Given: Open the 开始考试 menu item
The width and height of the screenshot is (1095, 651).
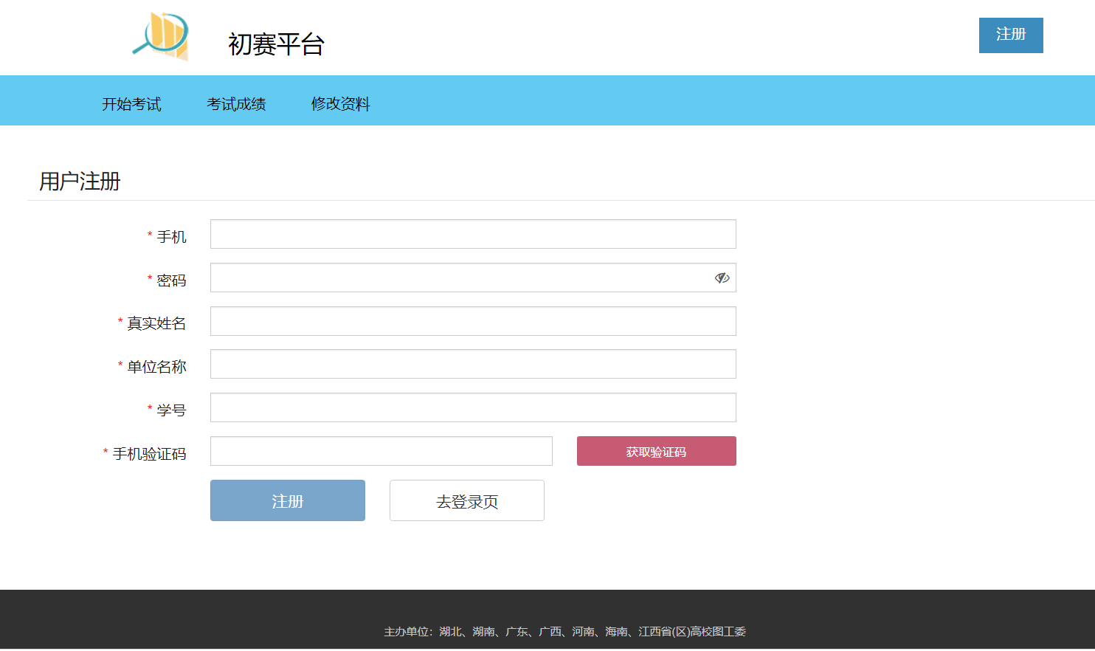Looking at the screenshot, I should 131,104.
